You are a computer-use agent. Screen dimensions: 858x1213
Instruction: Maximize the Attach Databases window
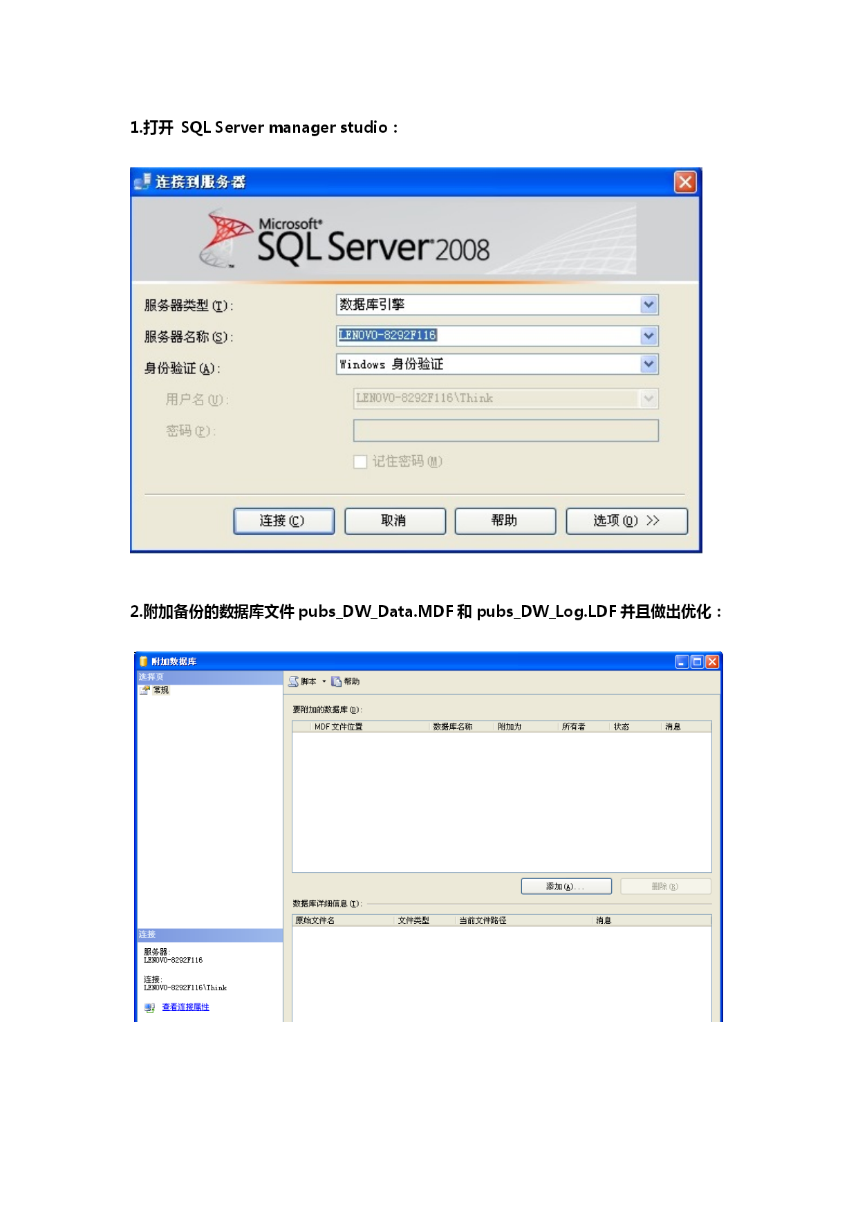(x=697, y=662)
